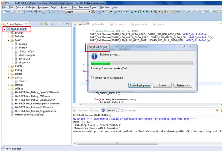This screenshot has width=223, height=152.
Task: Switch to the Problems tab
Action: [x=80, y=111]
